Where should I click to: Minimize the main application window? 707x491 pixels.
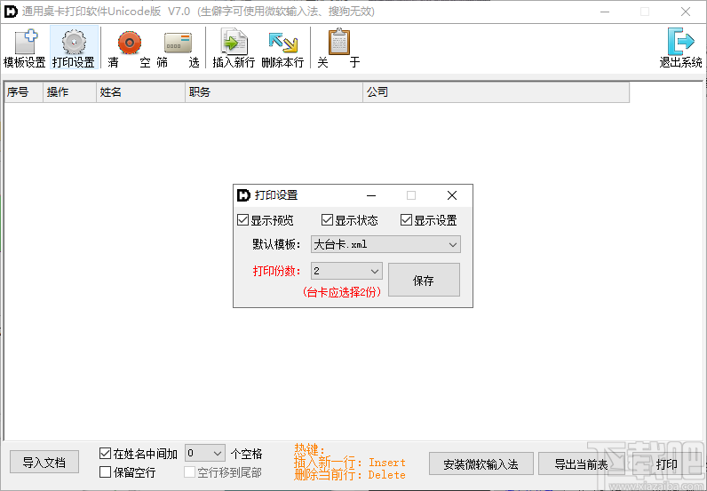point(605,12)
